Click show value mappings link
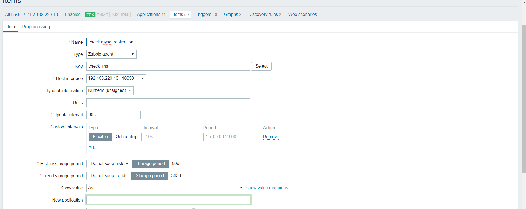Screen dimensions: 526x209 pyautogui.click(x=267, y=188)
